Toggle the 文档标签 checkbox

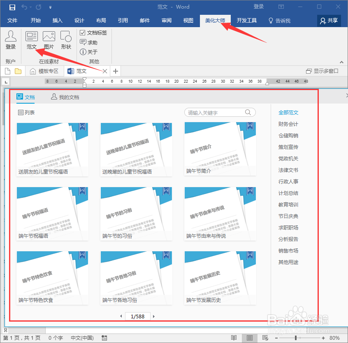pos(83,33)
